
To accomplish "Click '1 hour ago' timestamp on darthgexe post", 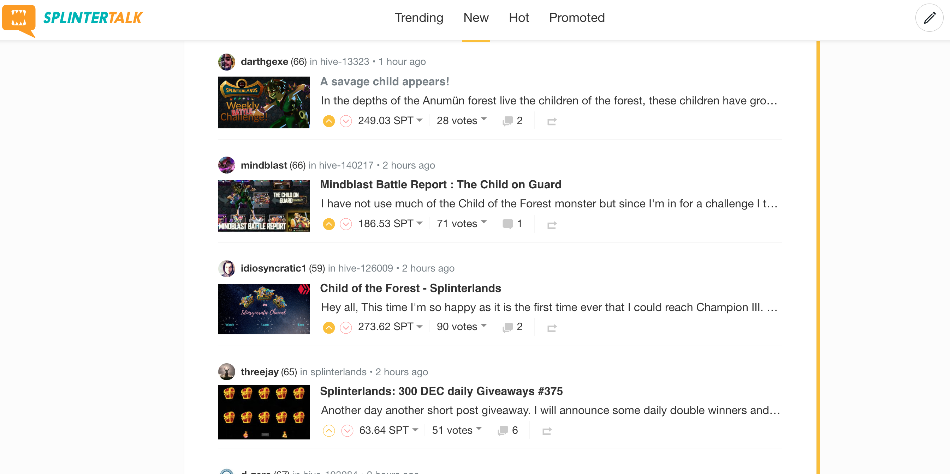I will (x=402, y=61).
